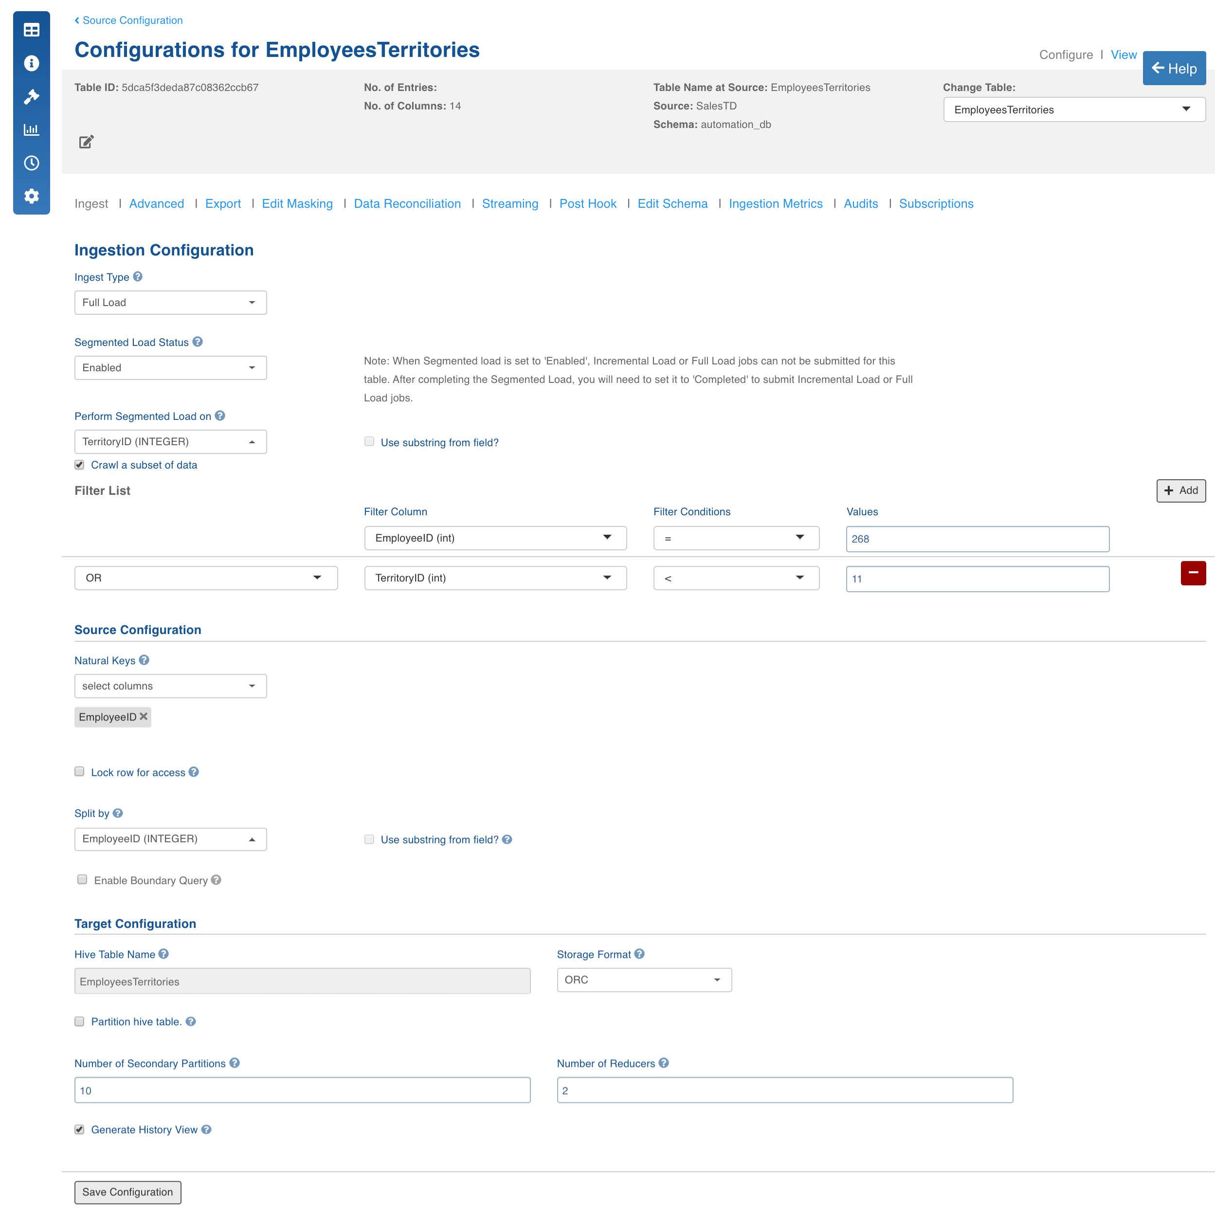
Task: Open the dashboard table icon in sidebar
Action: (x=32, y=30)
